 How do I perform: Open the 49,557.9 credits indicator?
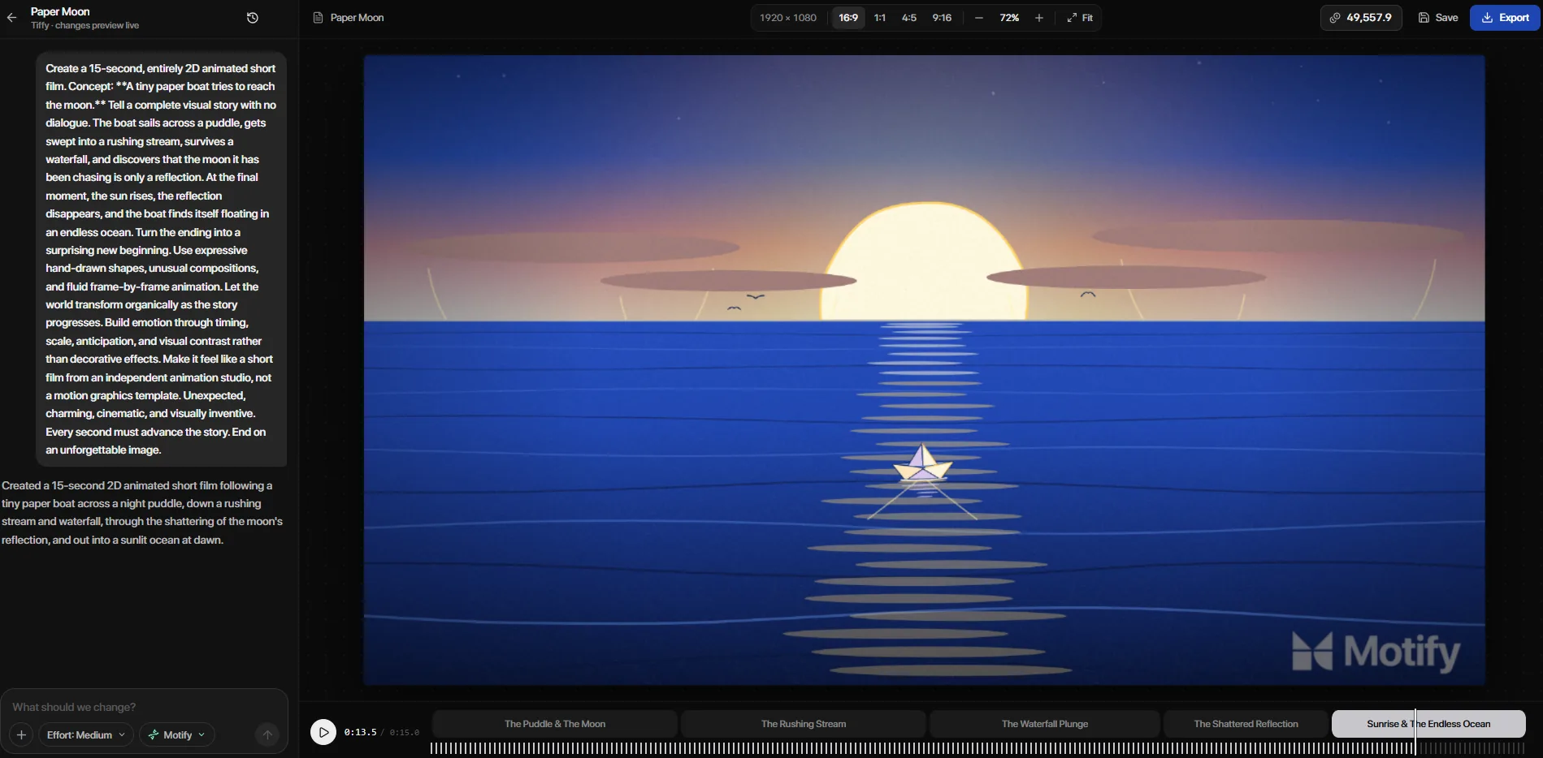point(1361,18)
